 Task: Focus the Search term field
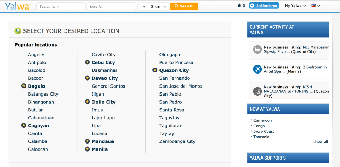pos(61,6)
